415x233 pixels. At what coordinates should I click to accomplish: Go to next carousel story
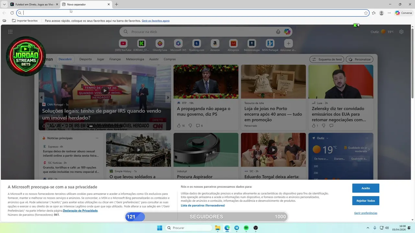168,97
